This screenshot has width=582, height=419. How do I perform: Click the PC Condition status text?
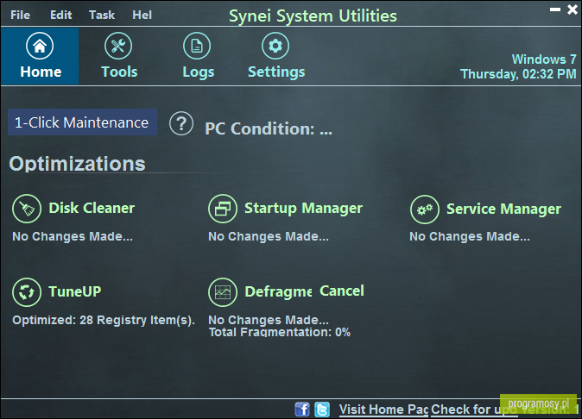click(269, 129)
